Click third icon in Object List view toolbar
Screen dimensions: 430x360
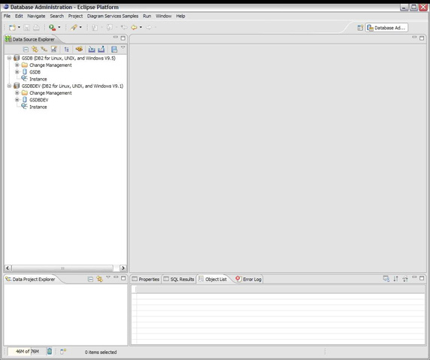405,279
